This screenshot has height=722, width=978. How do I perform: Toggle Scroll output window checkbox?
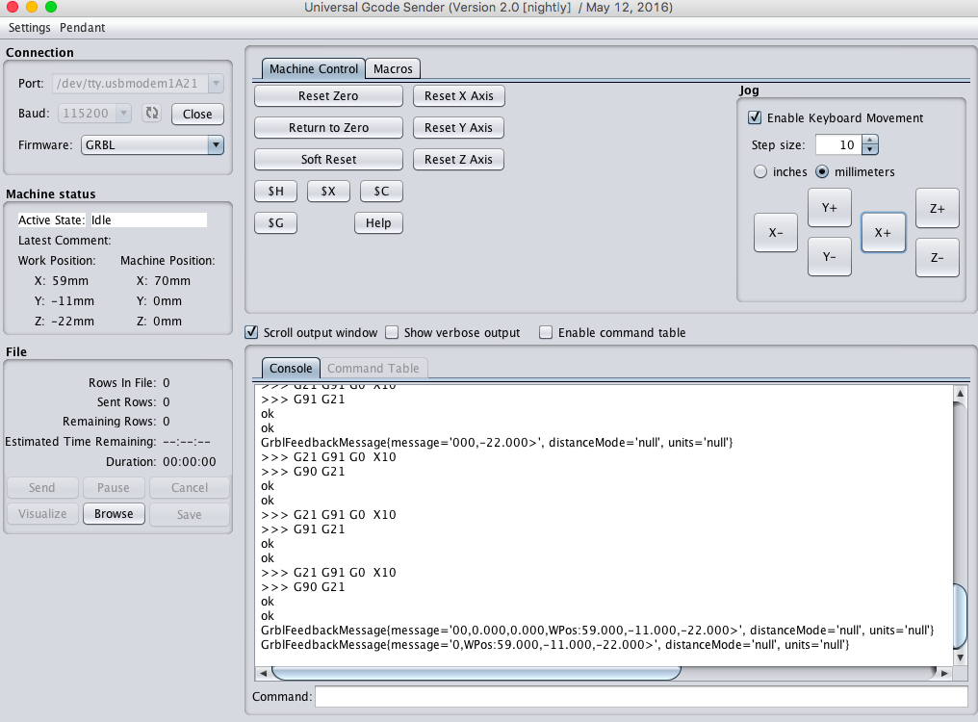point(250,333)
